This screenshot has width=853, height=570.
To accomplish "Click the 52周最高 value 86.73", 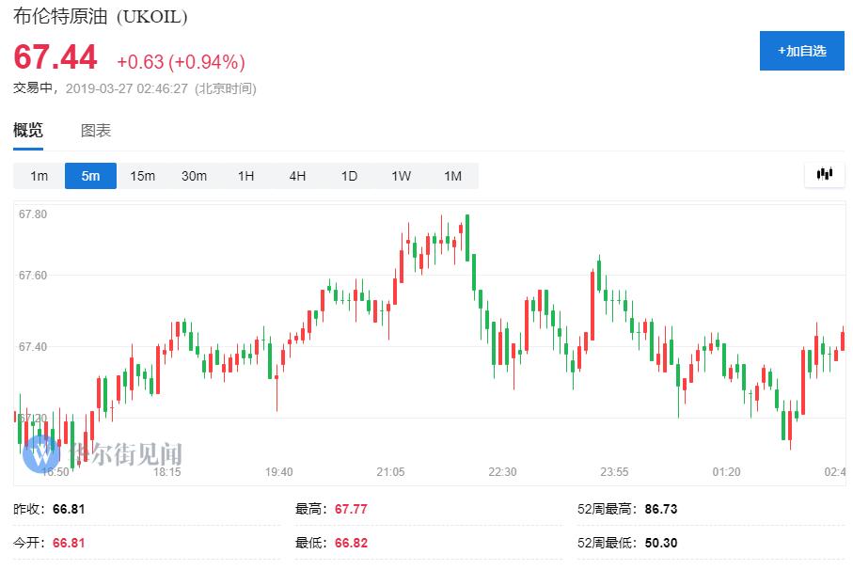I will [661, 509].
